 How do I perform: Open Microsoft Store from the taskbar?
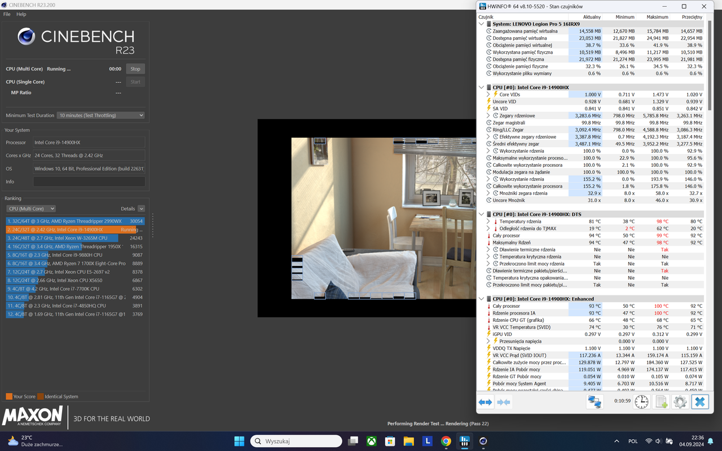coord(390,441)
